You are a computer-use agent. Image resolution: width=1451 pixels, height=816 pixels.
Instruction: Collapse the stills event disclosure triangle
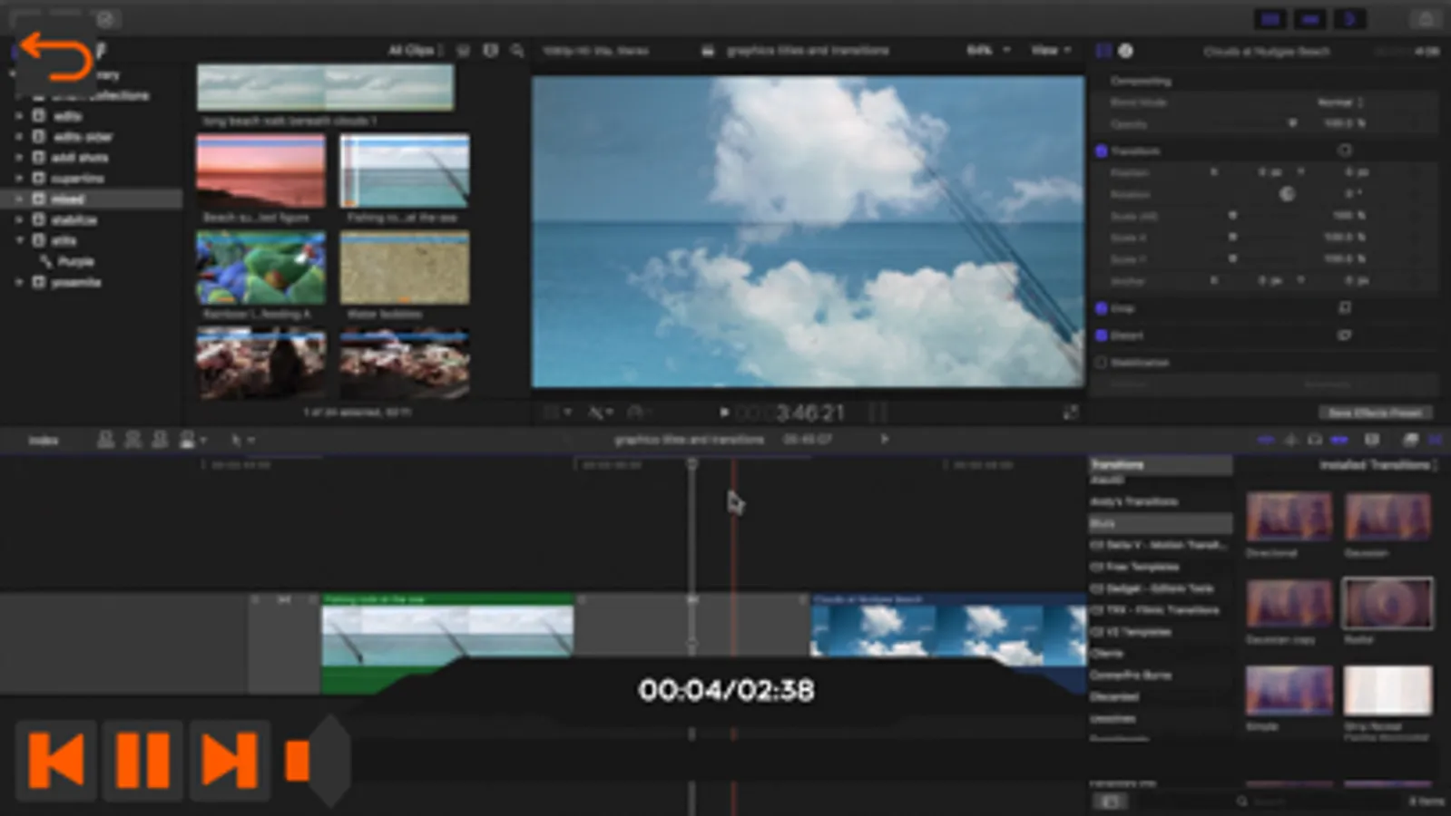[x=19, y=240]
